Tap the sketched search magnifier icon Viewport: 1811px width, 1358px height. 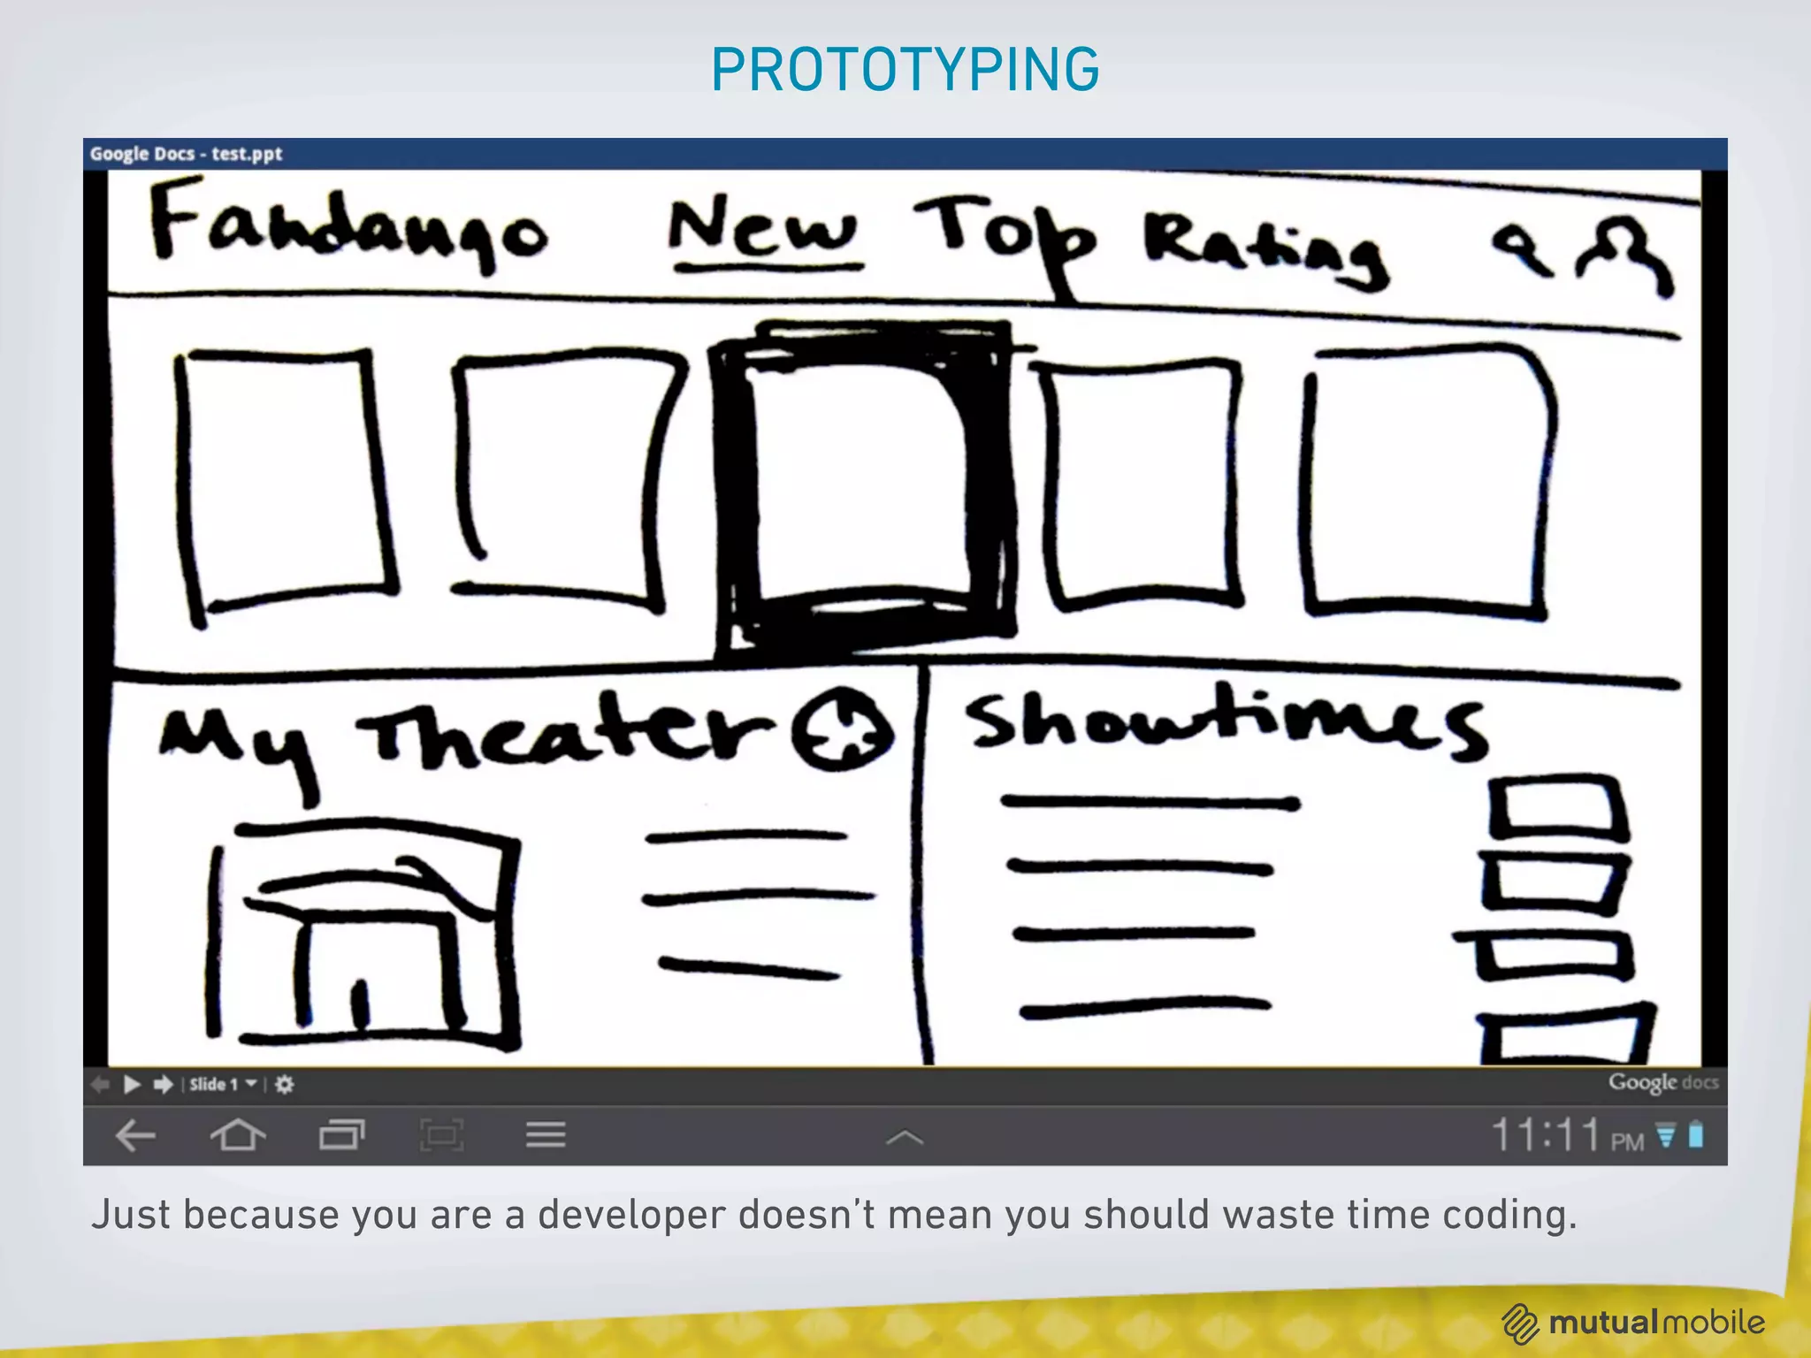pyautogui.click(x=1521, y=250)
